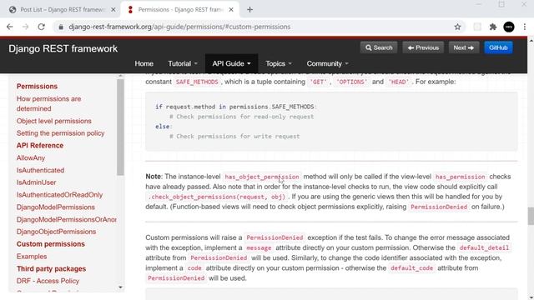534x300 pixels.
Task: Click the 'OPTIONS' inline code
Action: point(352,82)
